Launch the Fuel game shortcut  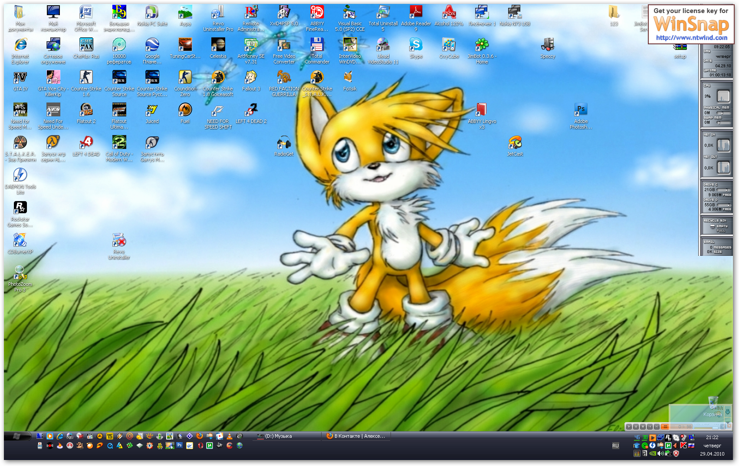coord(185,113)
